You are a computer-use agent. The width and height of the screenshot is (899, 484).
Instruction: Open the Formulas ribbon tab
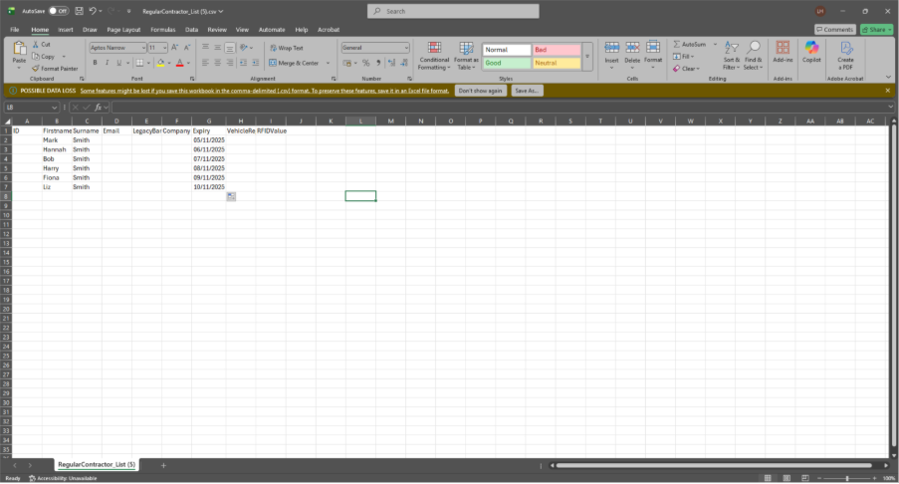pos(162,30)
